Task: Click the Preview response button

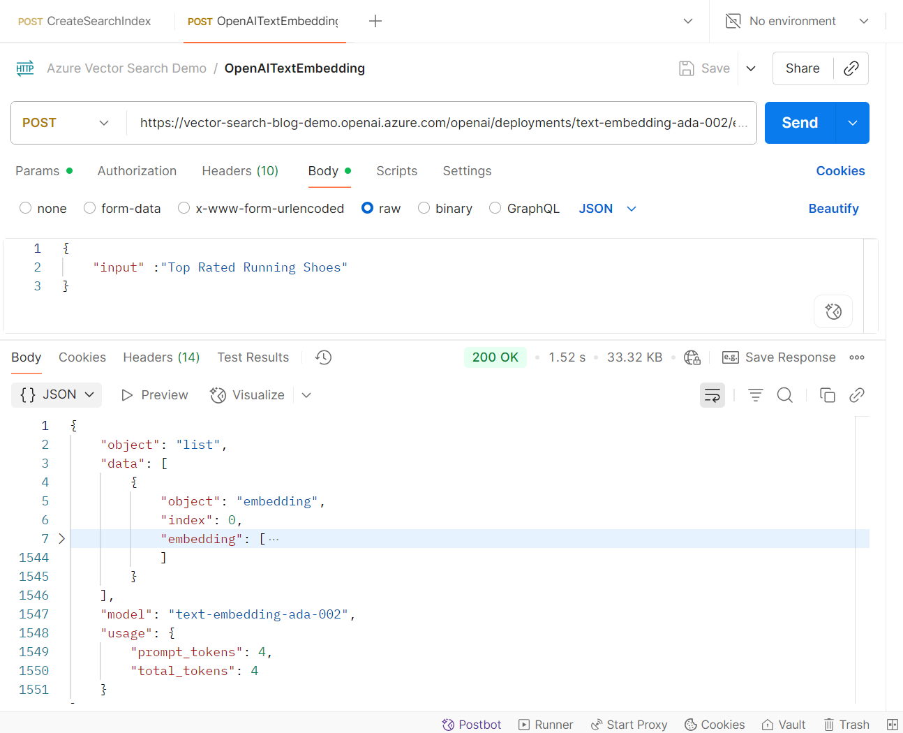Action: [155, 395]
